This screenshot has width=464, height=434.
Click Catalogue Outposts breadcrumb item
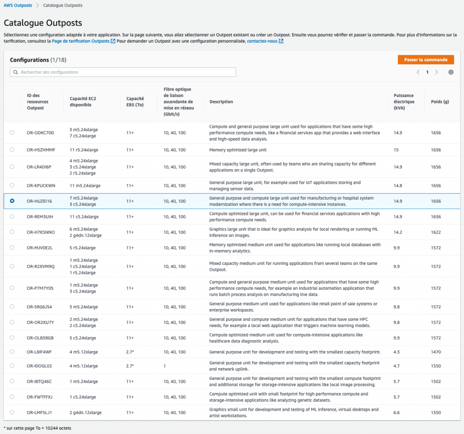63,5
